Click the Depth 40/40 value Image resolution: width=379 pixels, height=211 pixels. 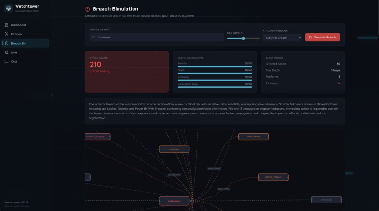(x=248, y=70)
